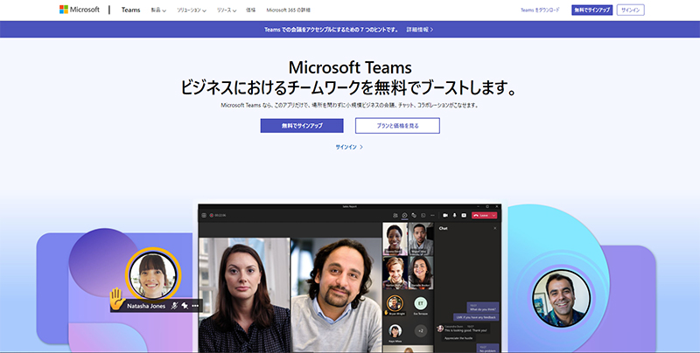The image size is (700, 353).
Task: Open the more actions ellipsis in meeting toolbar
Action: click(x=432, y=215)
